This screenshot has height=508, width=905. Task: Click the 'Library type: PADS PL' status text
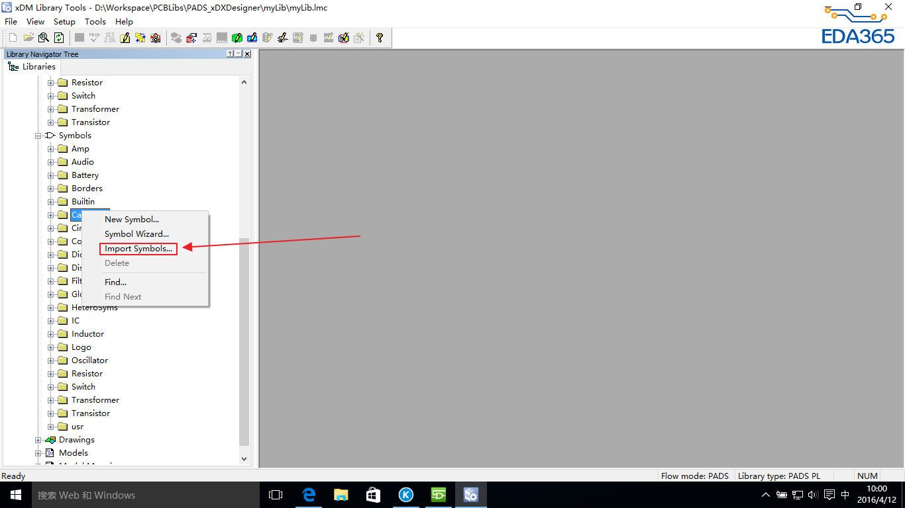point(779,476)
